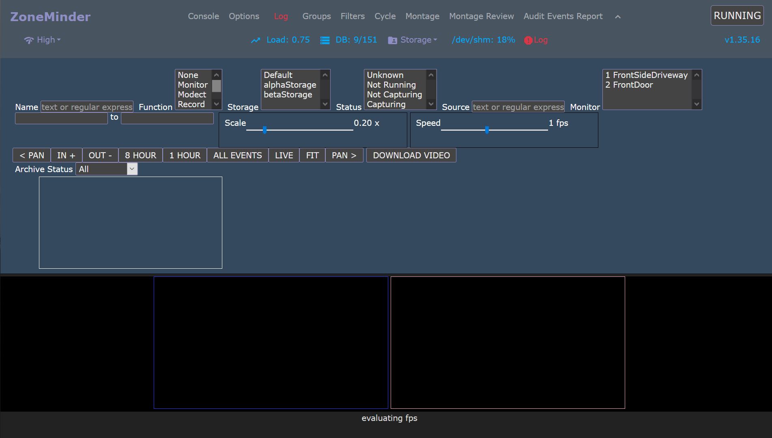Open the Options menu item

(244, 16)
